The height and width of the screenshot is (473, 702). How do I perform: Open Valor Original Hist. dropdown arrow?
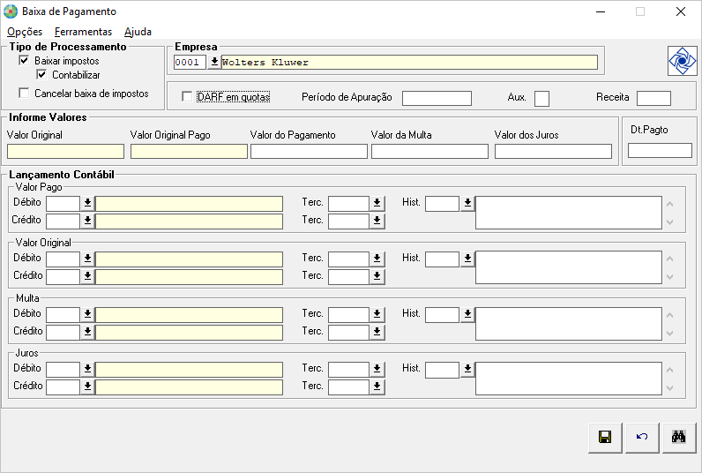click(467, 259)
